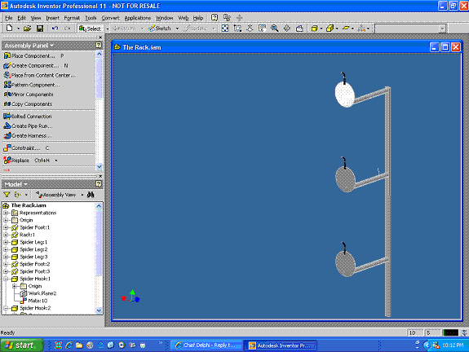Click the Replace component tool

[x=16, y=161]
